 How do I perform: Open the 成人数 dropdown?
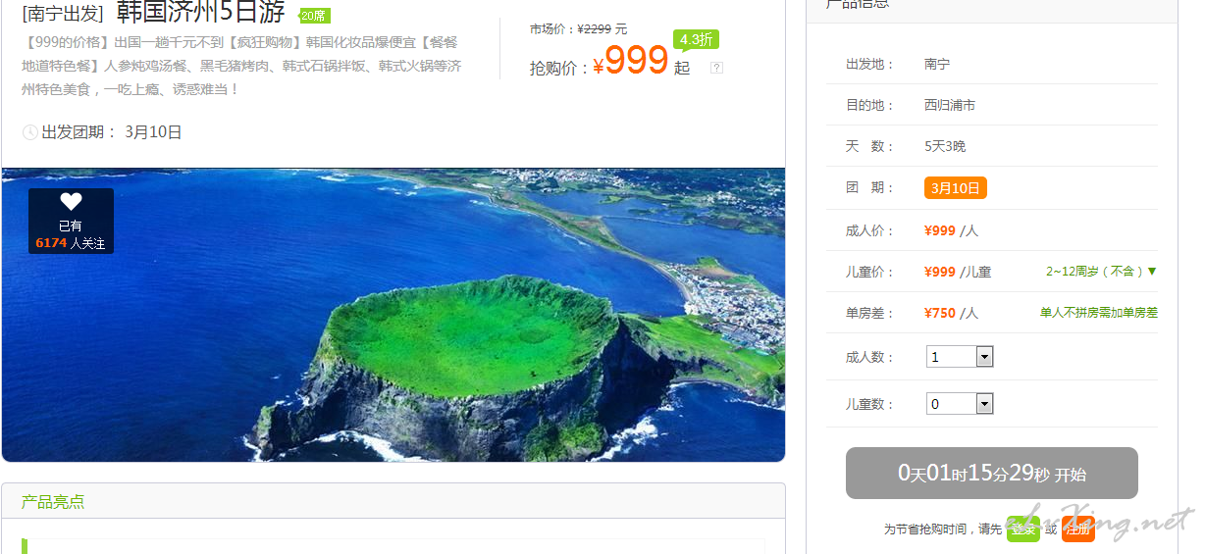point(960,357)
